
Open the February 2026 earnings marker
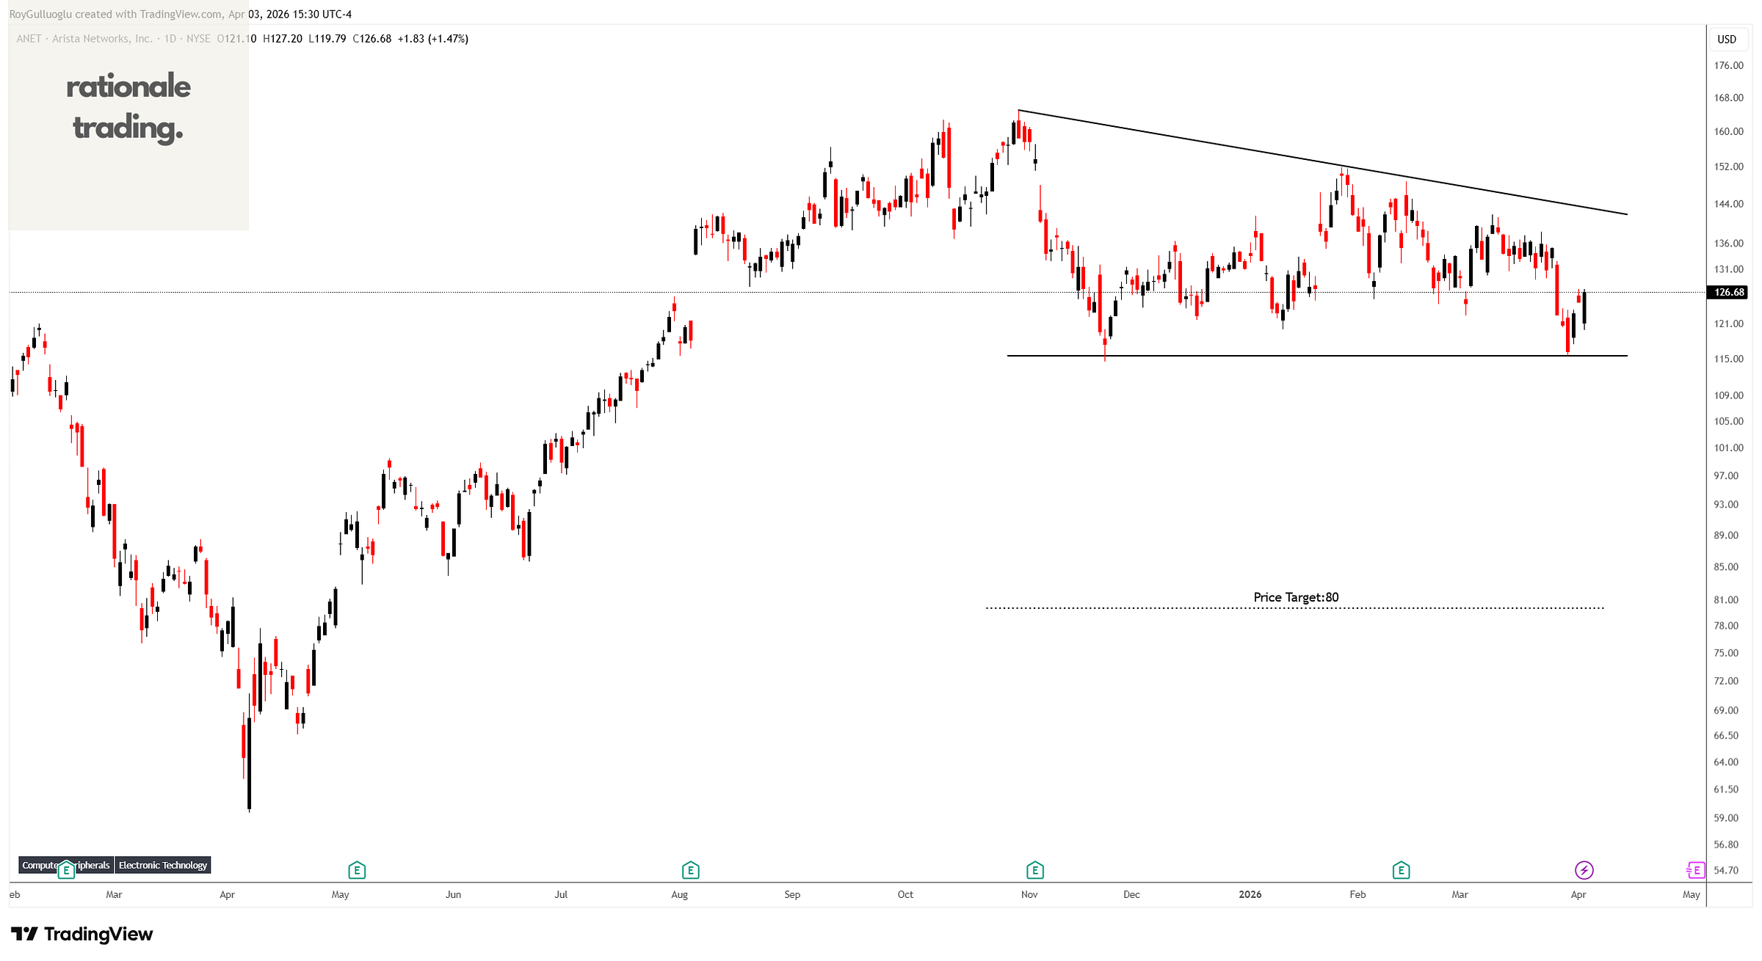pos(1401,871)
